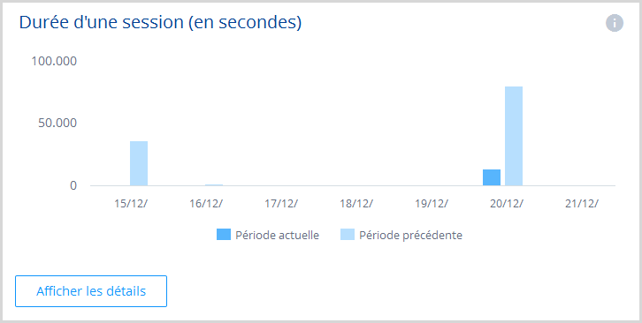Image resolution: width=642 pixels, height=323 pixels.
Task: Click the Période précédente legend label
Action: point(410,235)
